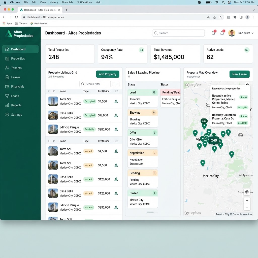The width and height of the screenshot is (258, 258).
Task: Click the Search filter field in listings
Action: coord(95,84)
